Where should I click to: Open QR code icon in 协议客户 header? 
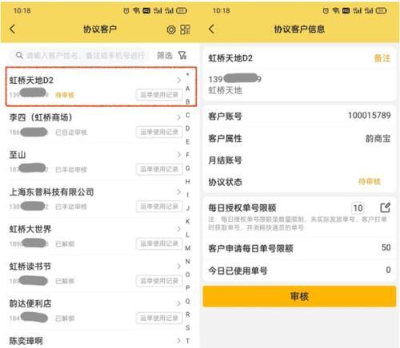click(x=185, y=30)
